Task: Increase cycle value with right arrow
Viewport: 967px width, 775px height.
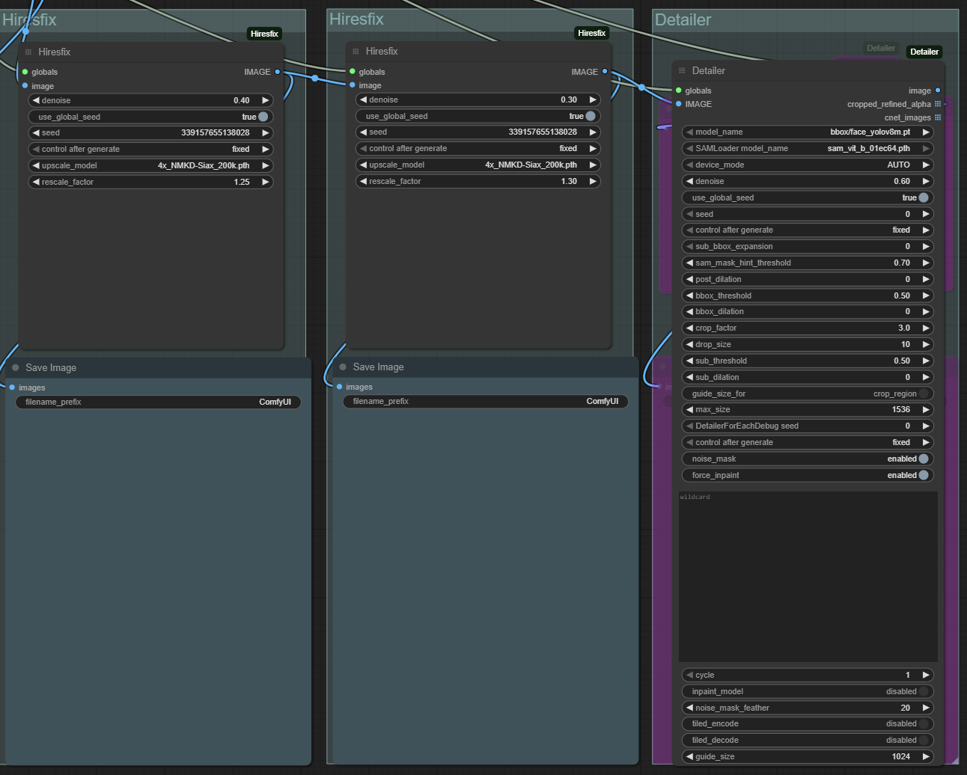Action: (926, 675)
